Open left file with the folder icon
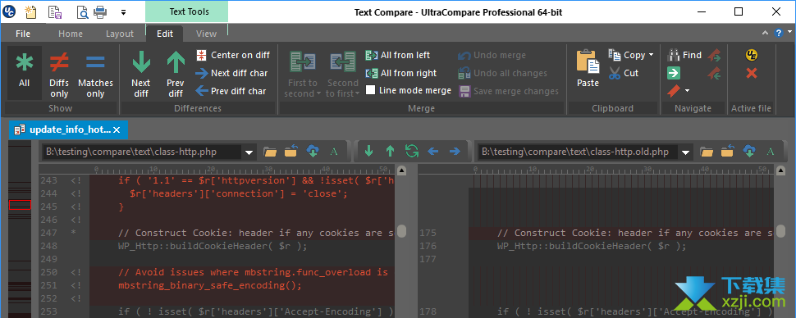Screen dimensions: 796x318 [269, 151]
